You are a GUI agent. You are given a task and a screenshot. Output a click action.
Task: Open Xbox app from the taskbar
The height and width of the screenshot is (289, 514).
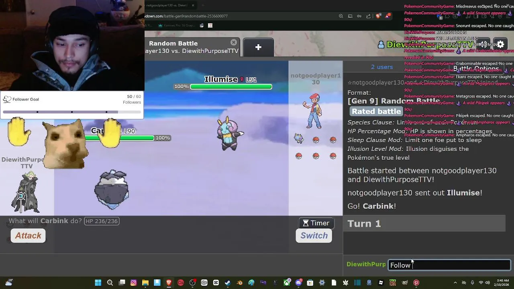click(x=287, y=283)
